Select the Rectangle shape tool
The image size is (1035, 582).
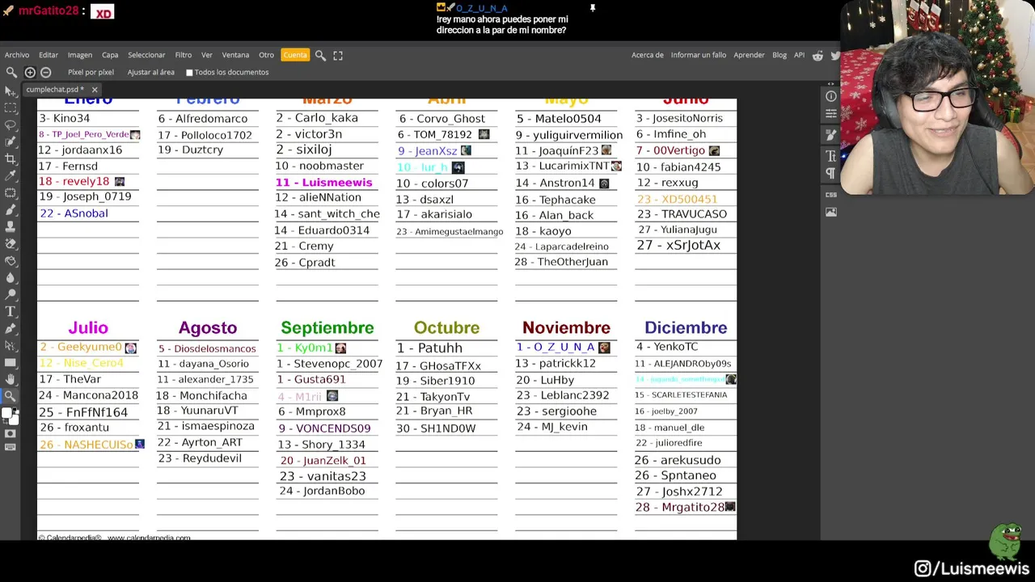[11, 363]
